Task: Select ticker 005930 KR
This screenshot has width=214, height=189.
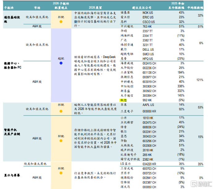Action: (149, 111)
